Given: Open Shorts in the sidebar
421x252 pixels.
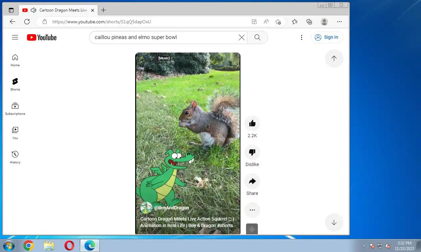Looking at the screenshot, I should (15, 85).
